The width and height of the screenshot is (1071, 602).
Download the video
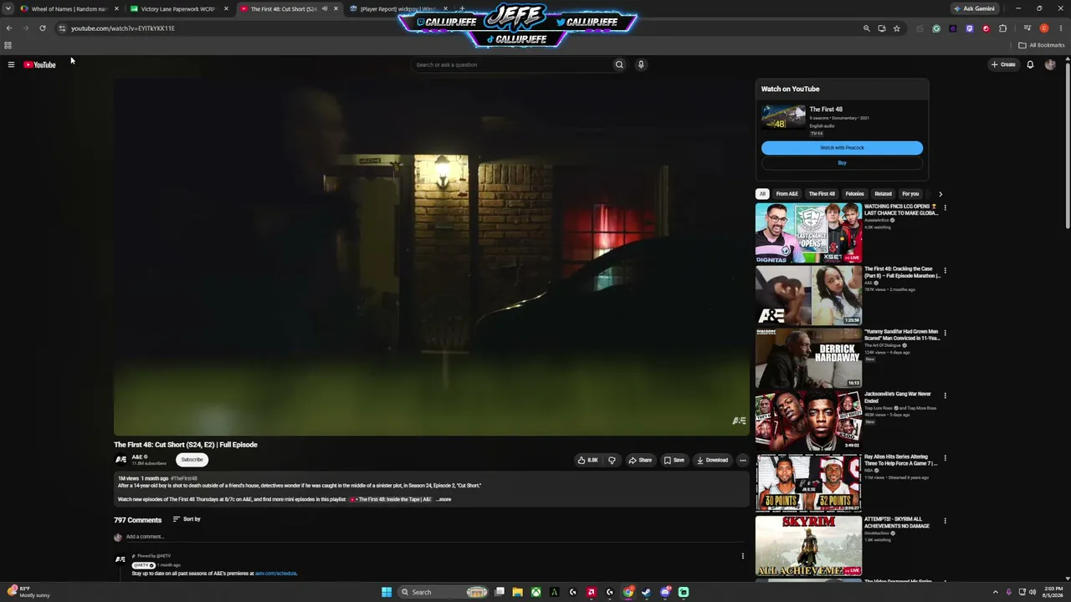point(712,460)
